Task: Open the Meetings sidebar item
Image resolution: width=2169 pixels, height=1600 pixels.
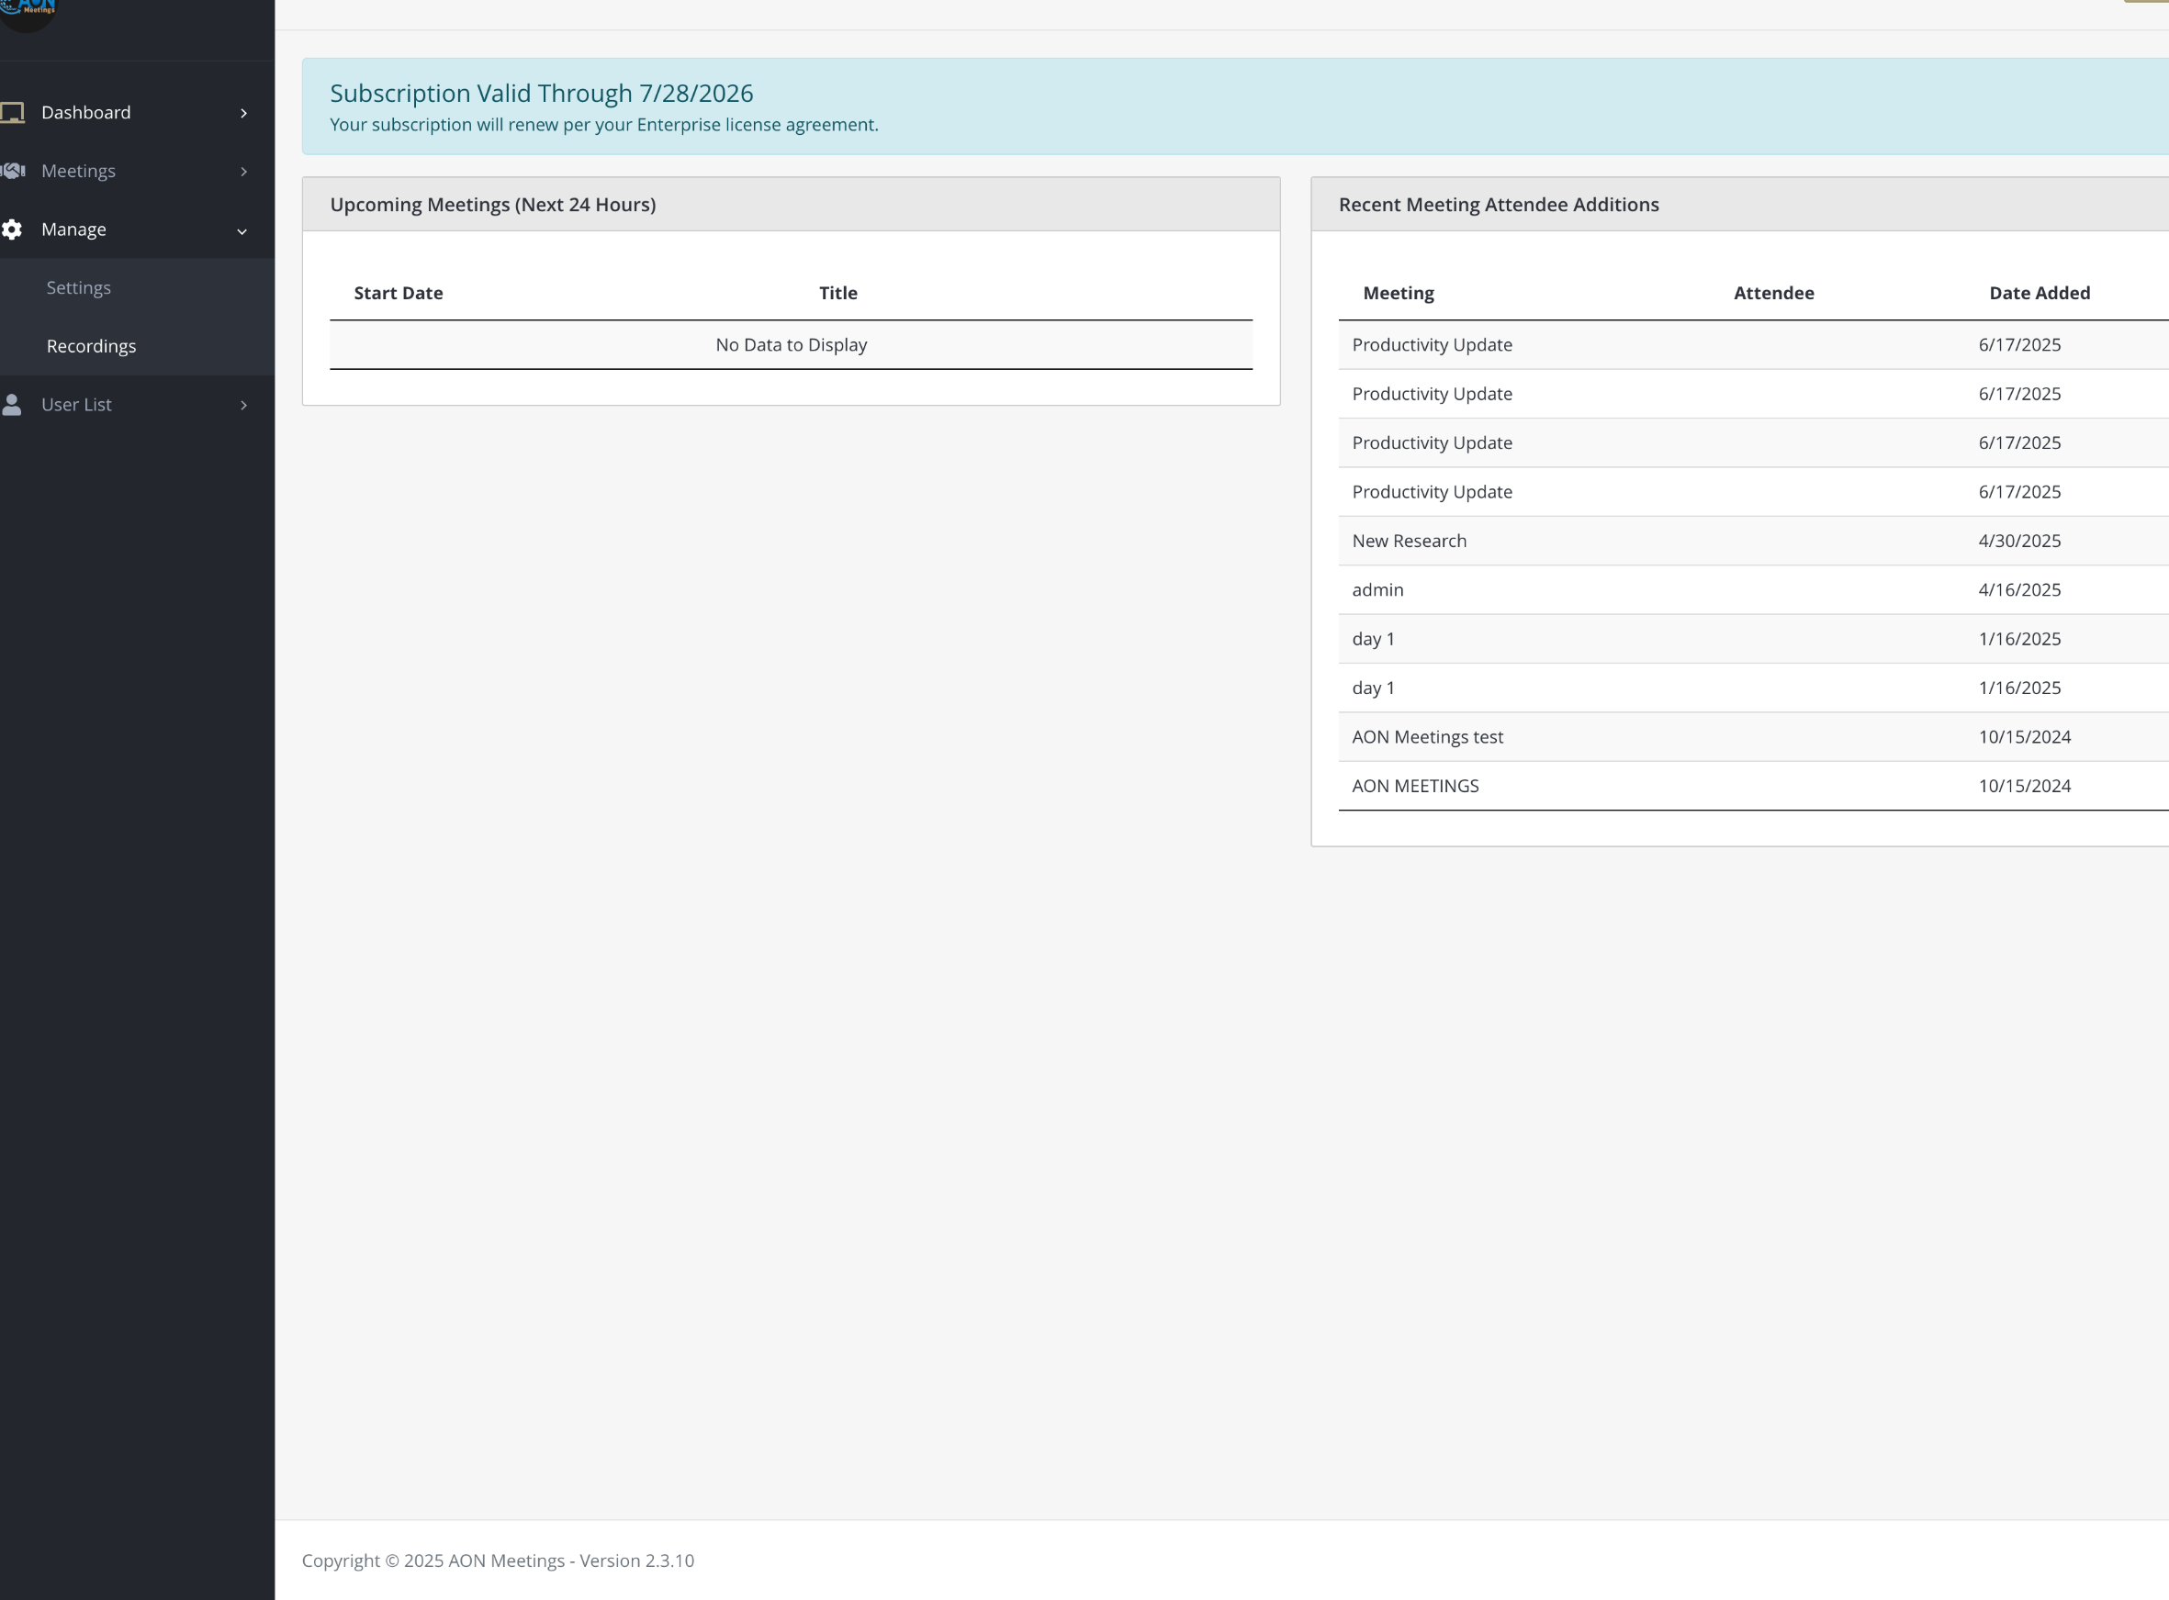Action: click(x=78, y=172)
